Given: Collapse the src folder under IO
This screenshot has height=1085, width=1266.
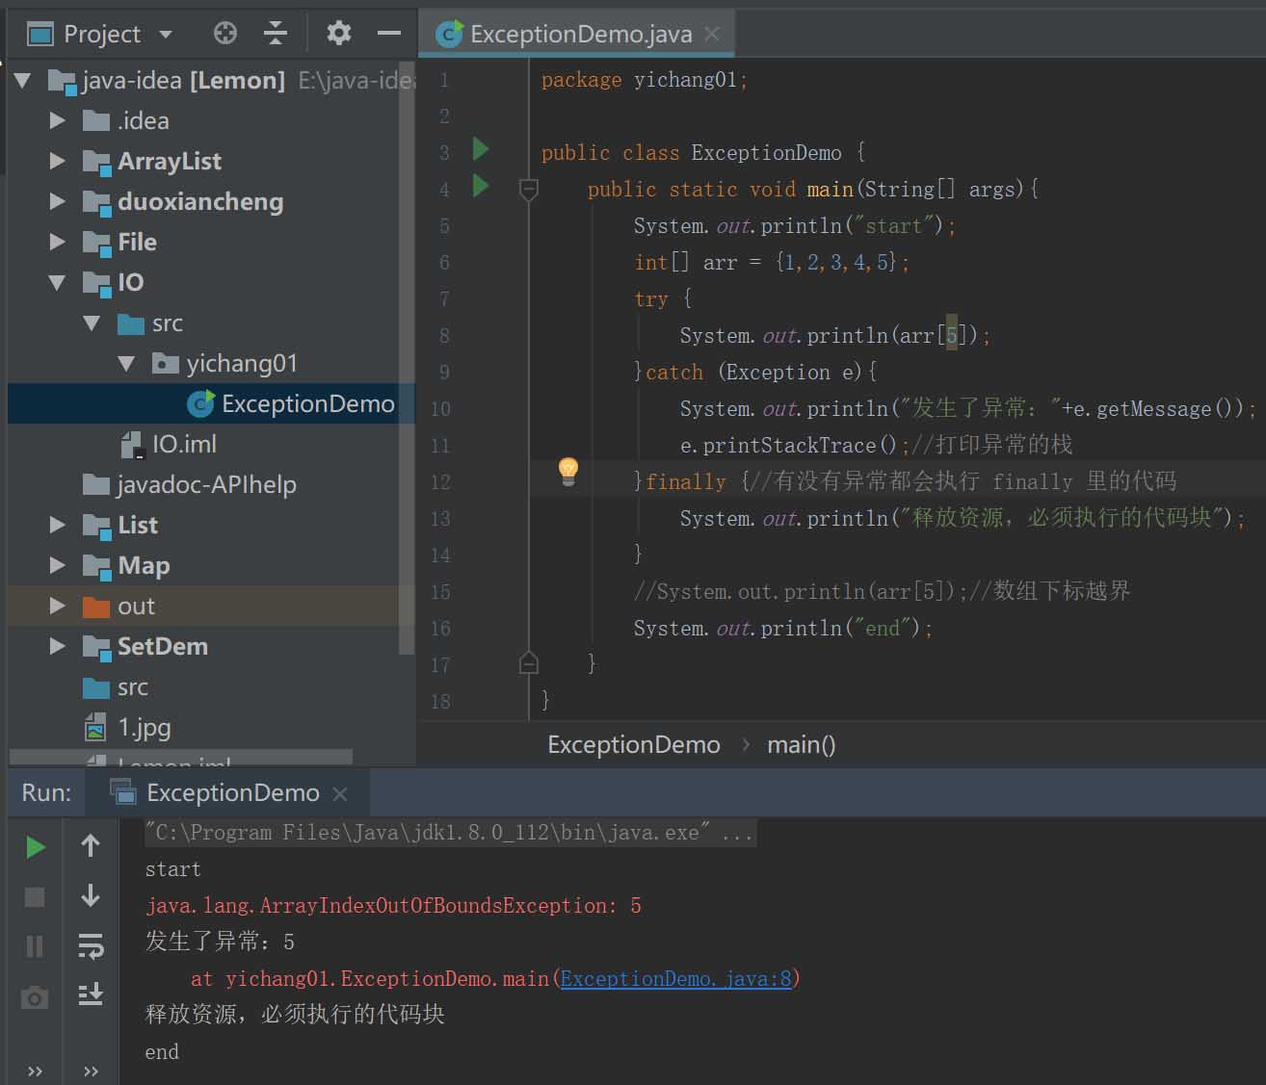Looking at the screenshot, I should tap(92, 323).
